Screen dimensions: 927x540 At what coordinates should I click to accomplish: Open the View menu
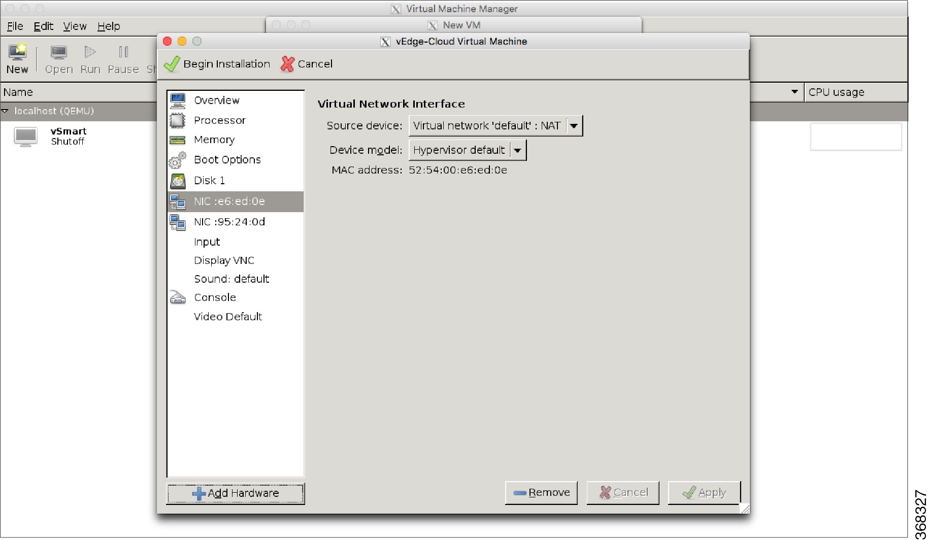(x=75, y=26)
